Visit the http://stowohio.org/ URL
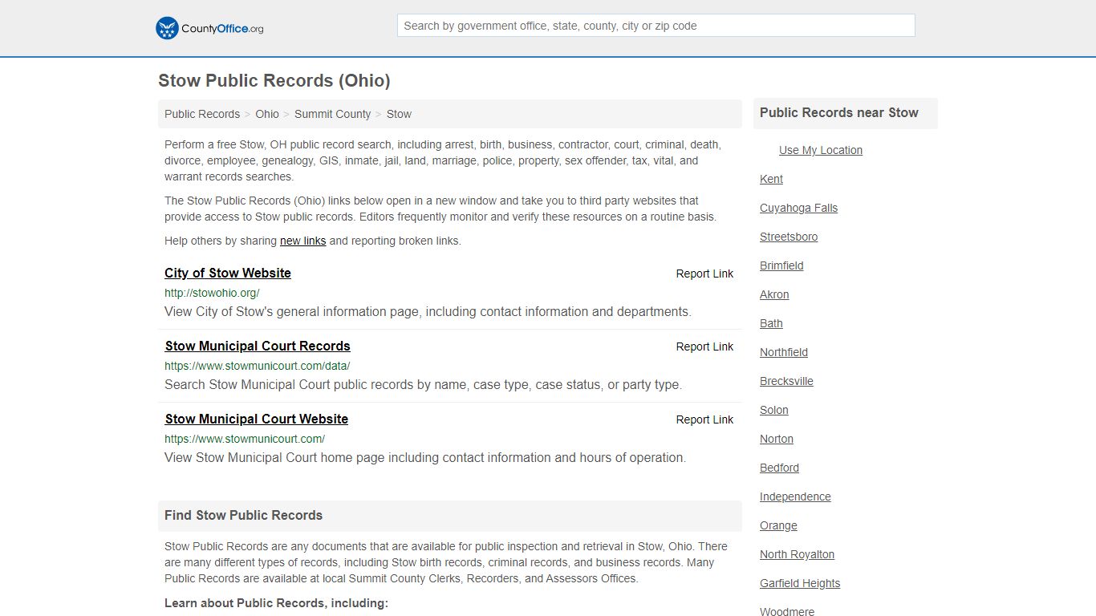Image resolution: width=1096 pixels, height=616 pixels. [x=212, y=293]
